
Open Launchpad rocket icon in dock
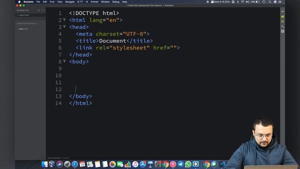point(67,164)
